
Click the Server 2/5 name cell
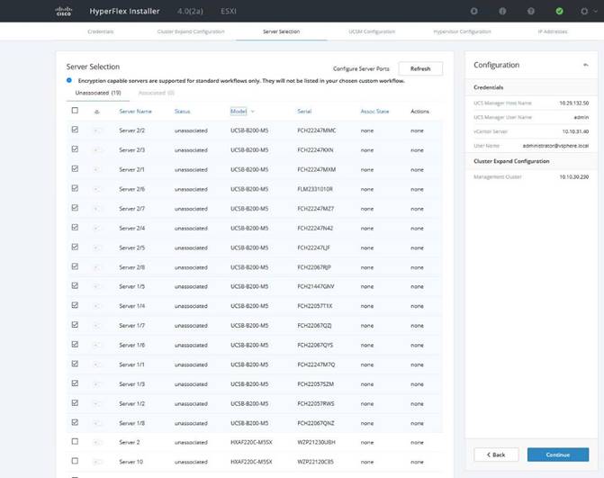pos(131,248)
